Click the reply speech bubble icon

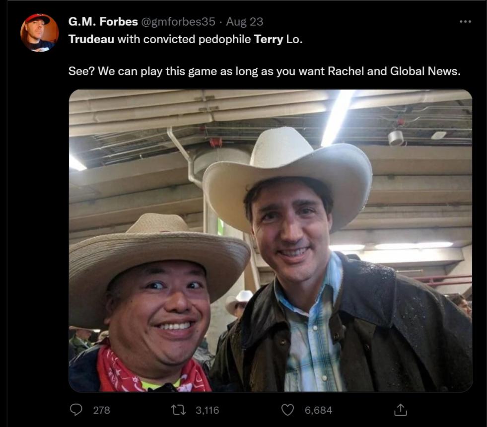coord(76,410)
